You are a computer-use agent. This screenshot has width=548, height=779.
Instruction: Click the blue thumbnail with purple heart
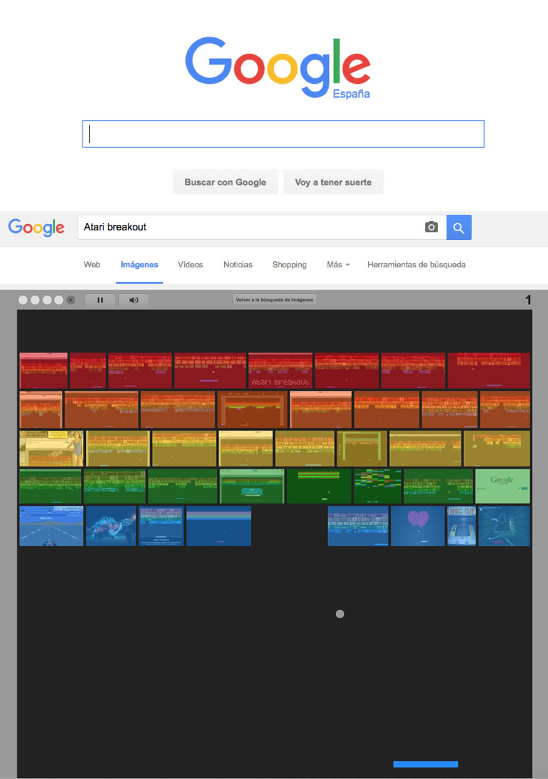point(418,526)
